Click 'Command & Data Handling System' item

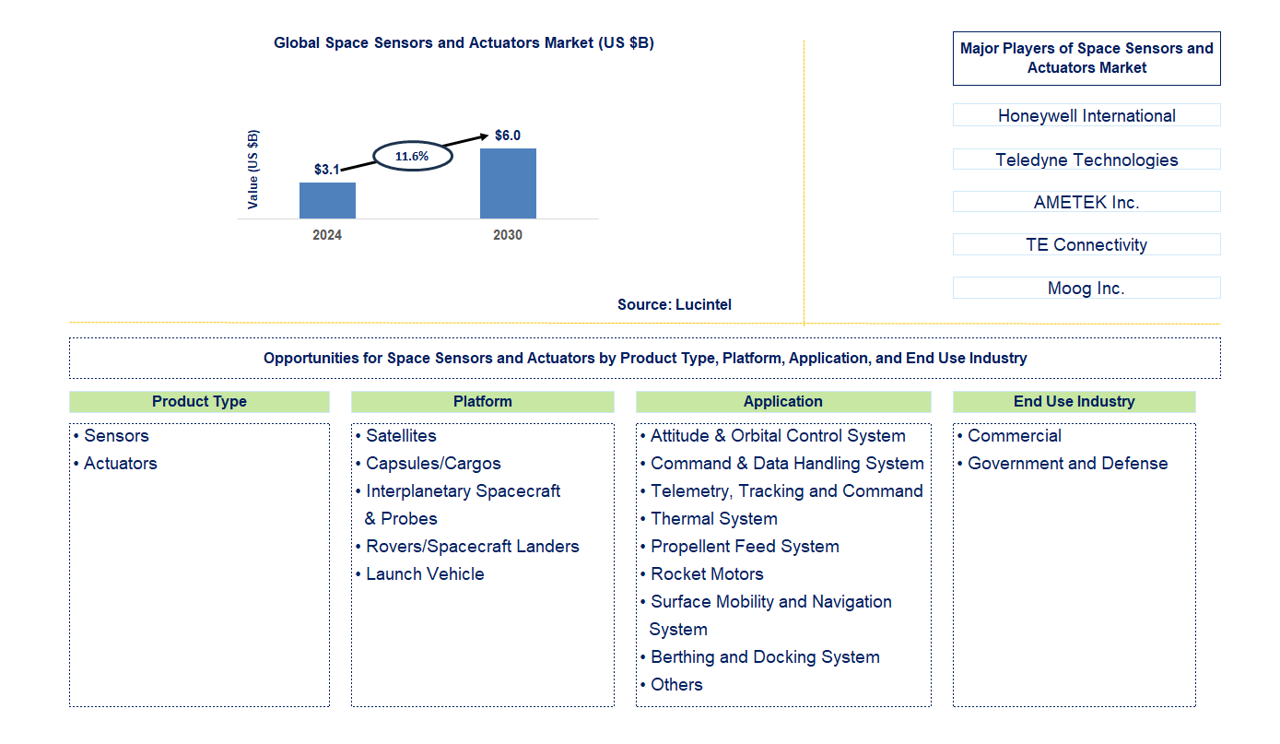click(x=782, y=464)
